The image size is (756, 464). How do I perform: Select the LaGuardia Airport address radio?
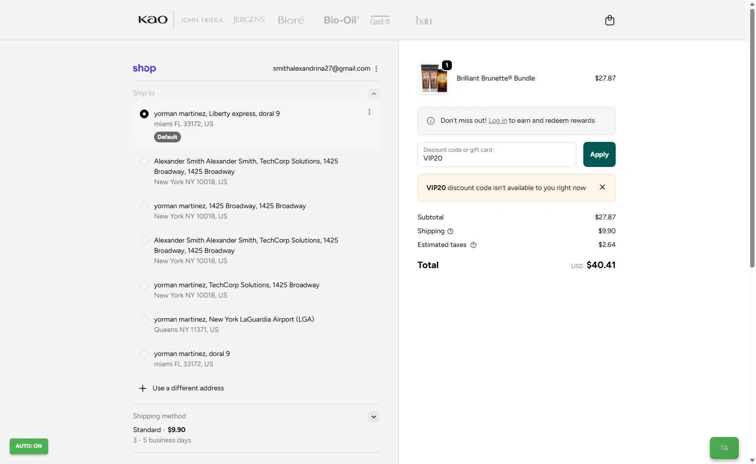144,320
